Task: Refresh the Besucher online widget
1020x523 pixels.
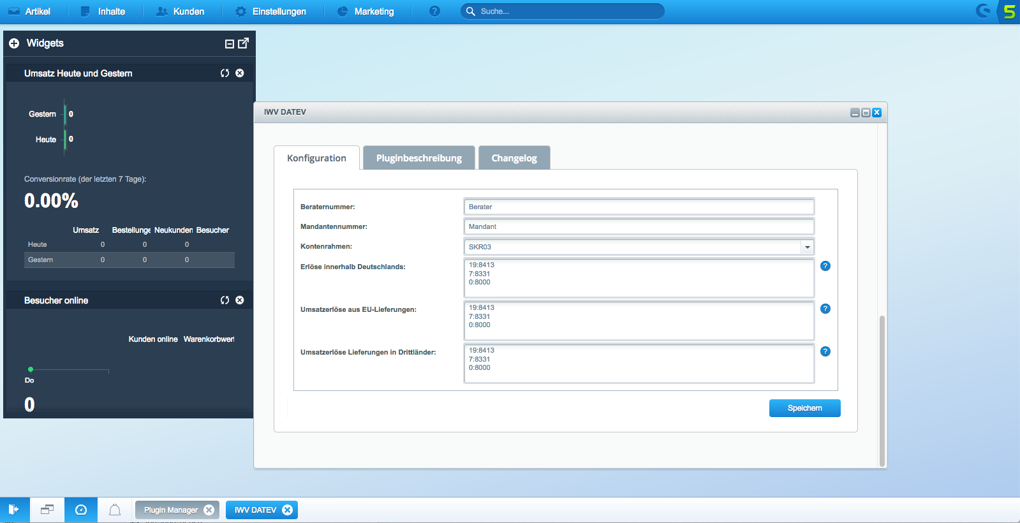Action: click(225, 300)
